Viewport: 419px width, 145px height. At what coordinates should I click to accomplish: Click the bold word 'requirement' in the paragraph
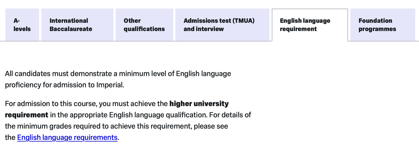pos(26,115)
